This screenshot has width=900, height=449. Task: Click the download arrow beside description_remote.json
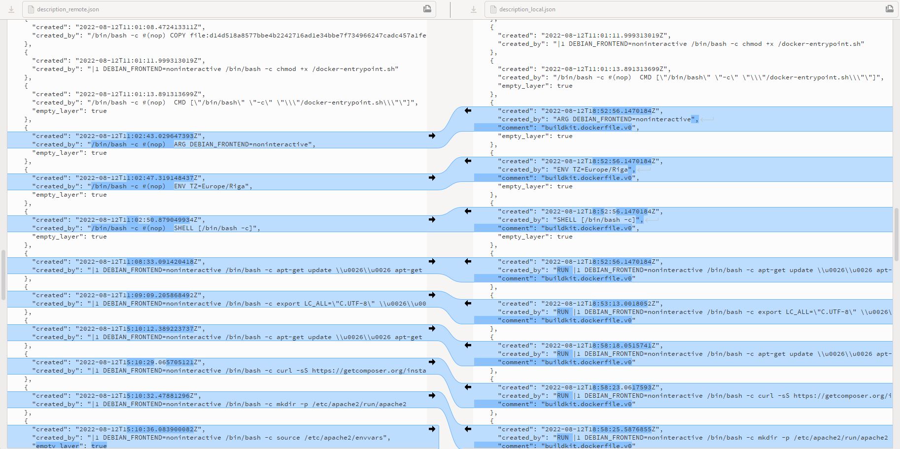point(11,9)
